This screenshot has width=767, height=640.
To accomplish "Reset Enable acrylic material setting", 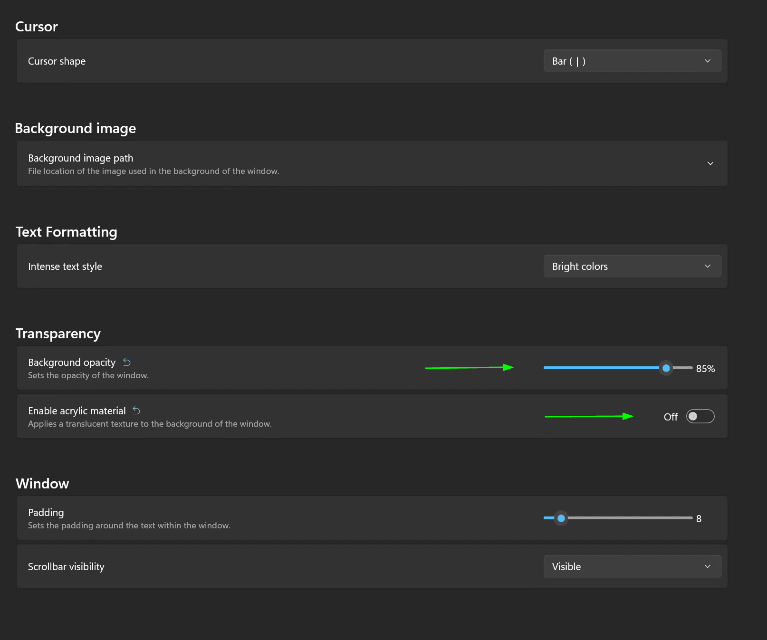I will pyautogui.click(x=136, y=411).
